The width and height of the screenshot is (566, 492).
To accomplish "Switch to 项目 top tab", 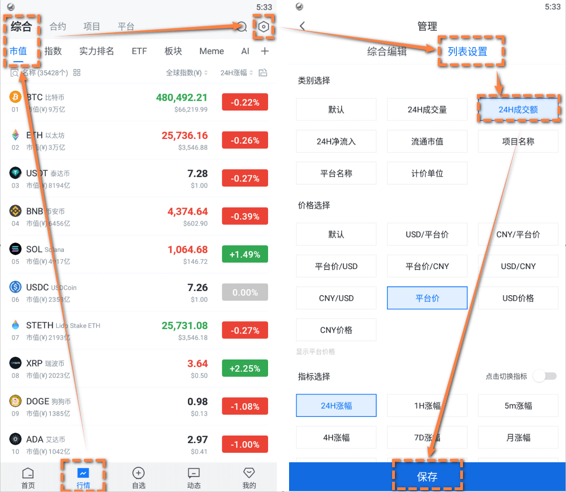I will 92,27.
